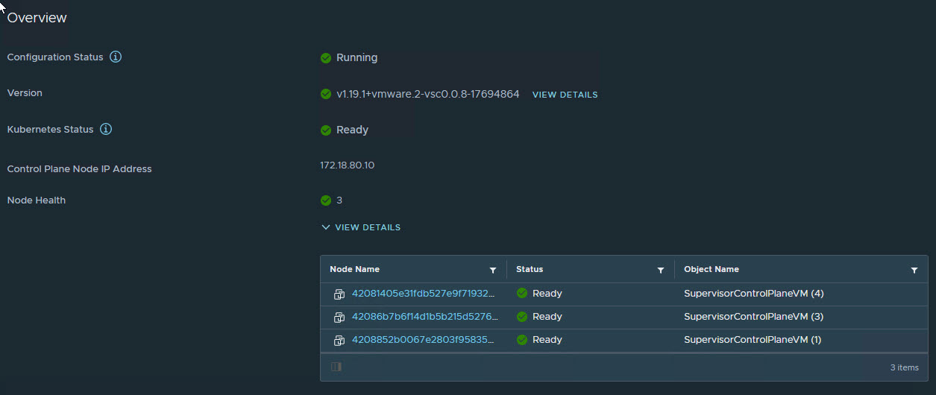
Task: Open node link 42086b7b6f14d1b5b215d5276
Action: [424, 317]
